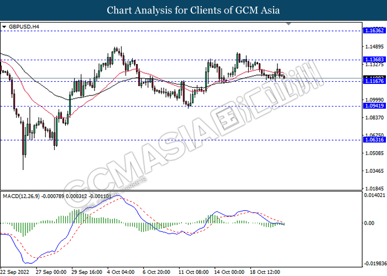The image size is (387, 276).
Task: Click the 0.00 MACD zero level value
Action: click(x=369, y=223)
